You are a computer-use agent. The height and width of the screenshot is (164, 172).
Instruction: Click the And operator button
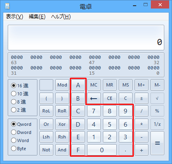coord(62,150)
